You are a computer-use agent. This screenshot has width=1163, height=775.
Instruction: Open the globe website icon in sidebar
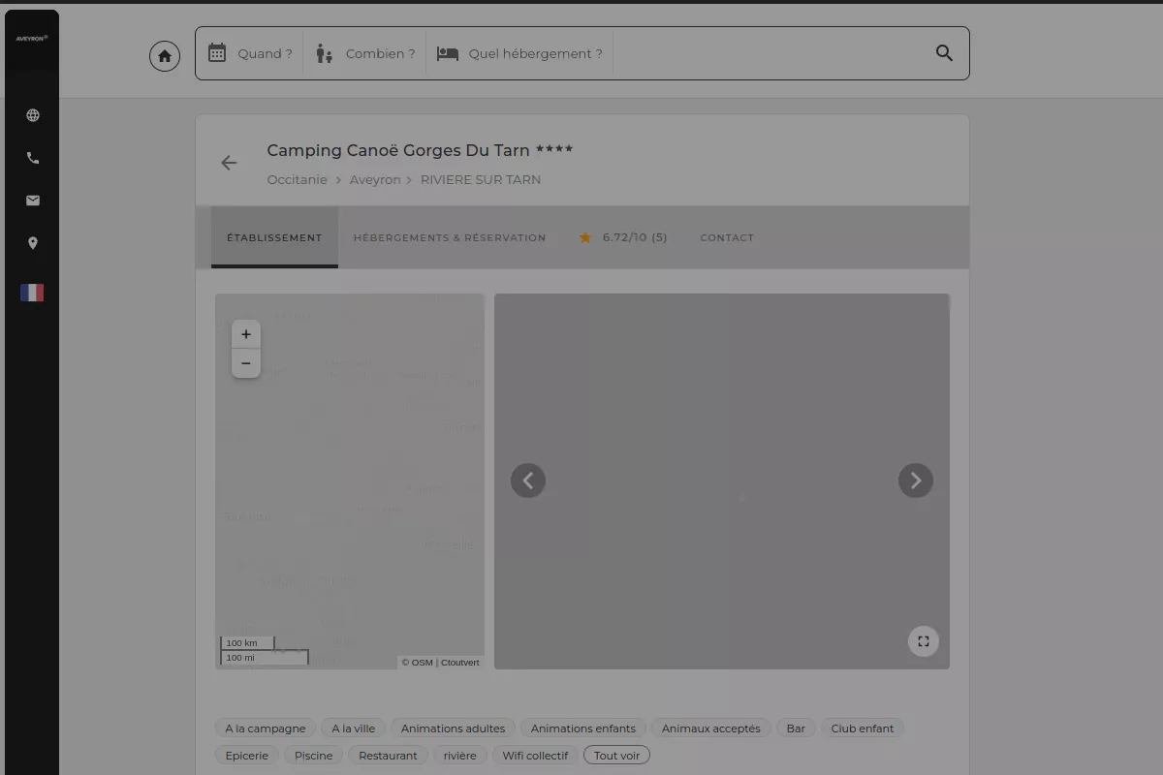(x=33, y=115)
